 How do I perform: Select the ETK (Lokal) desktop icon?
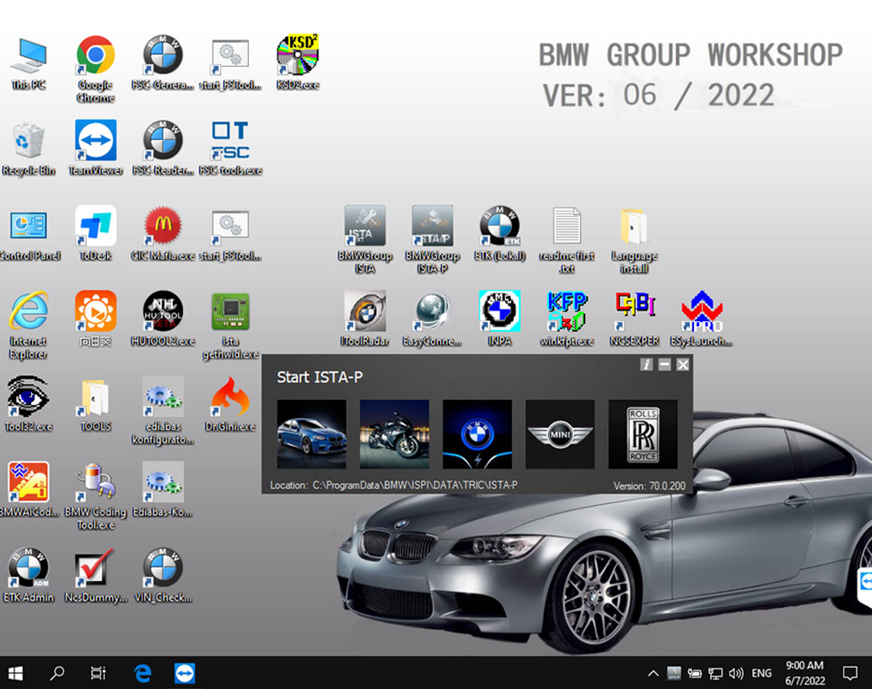coord(499,234)
